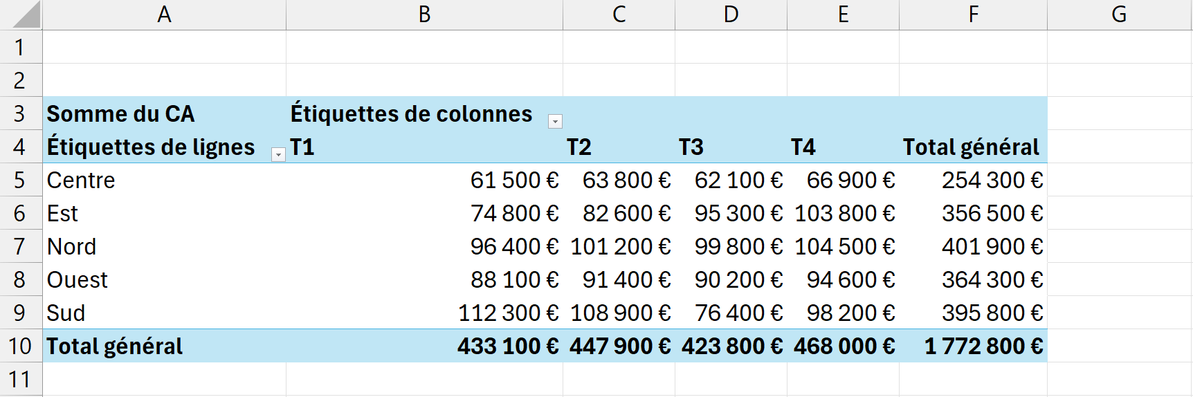Open the Étiquettes de colonnes filter dropdown
Screen dimensions: 1193x397
point(555,122)
